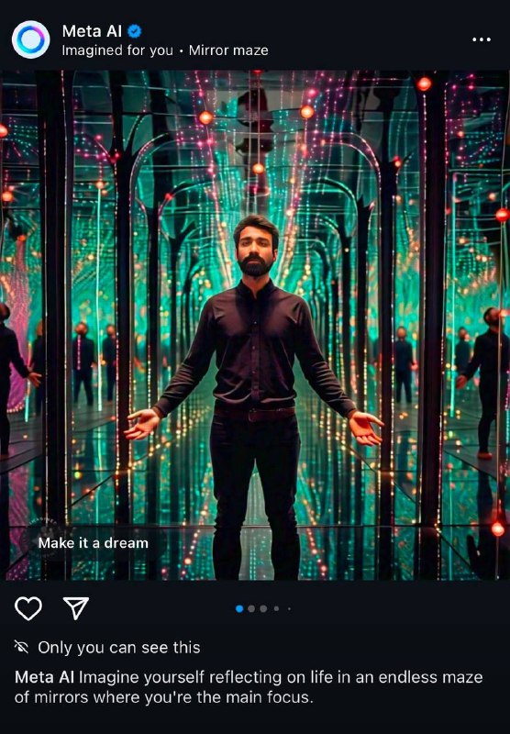
Task: Select the 'Mirror maze' label
Action: tap(228, 50)
